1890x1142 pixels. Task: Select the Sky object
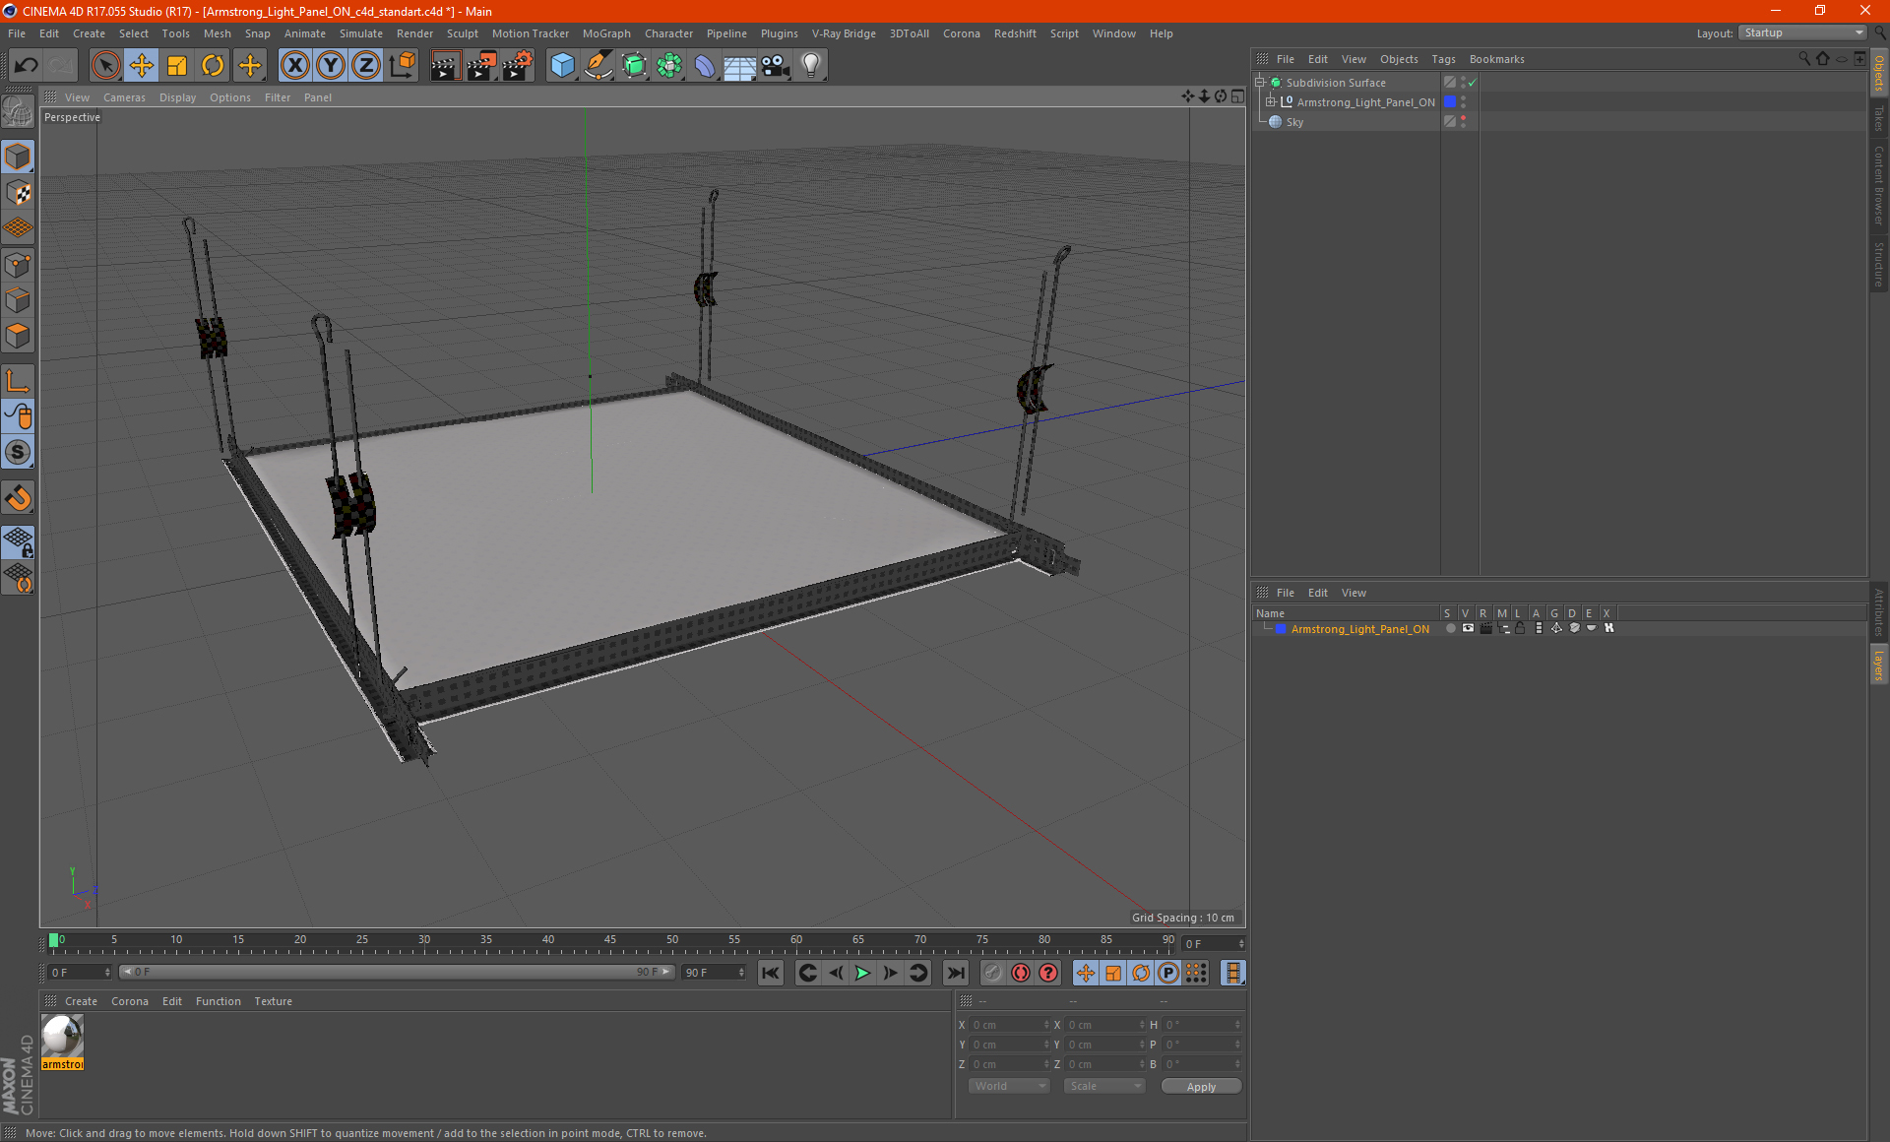(x=1294, y=122)
